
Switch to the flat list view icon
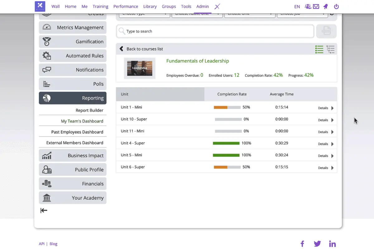pos(319,49)
